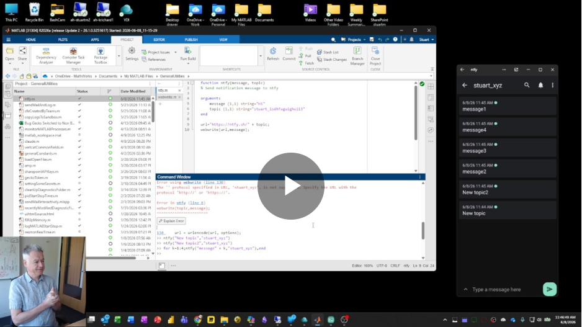Image resolution: width=582 pixels, height=327 pixels.
Task: Launch the Compiler Task Manager
Action: (73, 56)
